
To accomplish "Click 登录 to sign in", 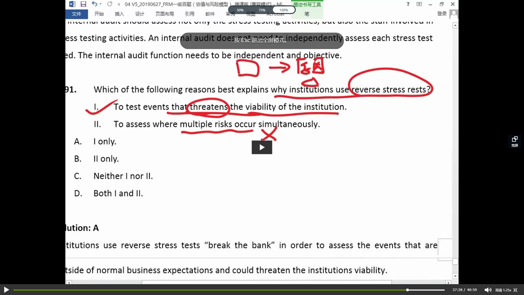I will click(442, 14).
